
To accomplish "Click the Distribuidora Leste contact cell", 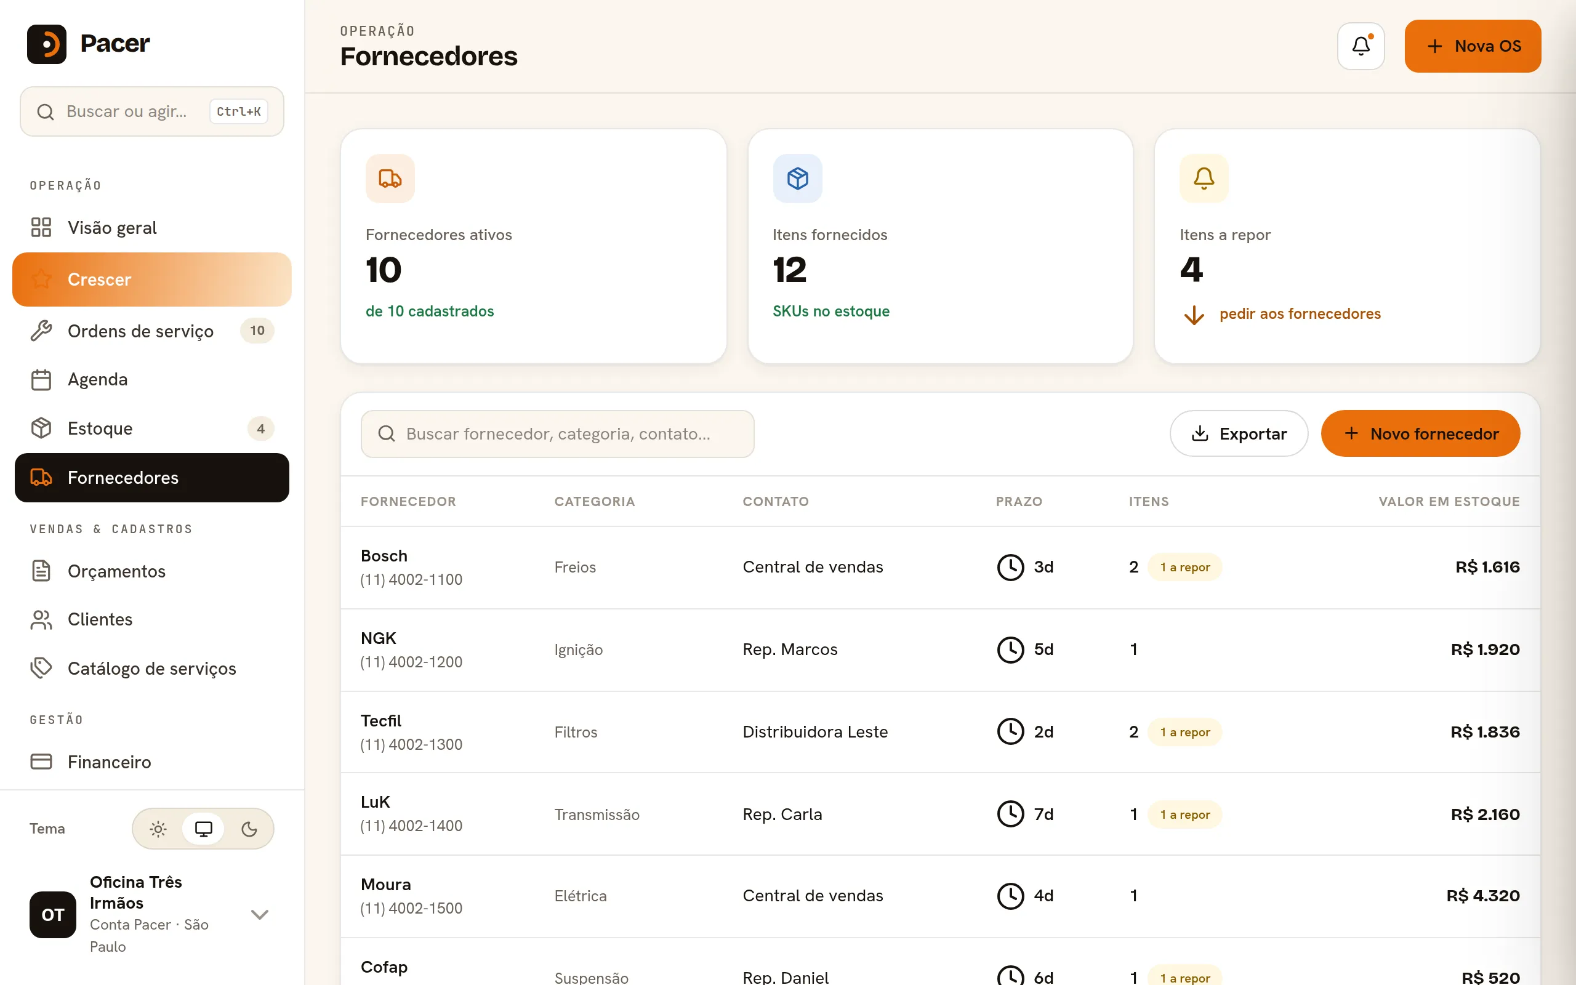I will pos(815,731).
